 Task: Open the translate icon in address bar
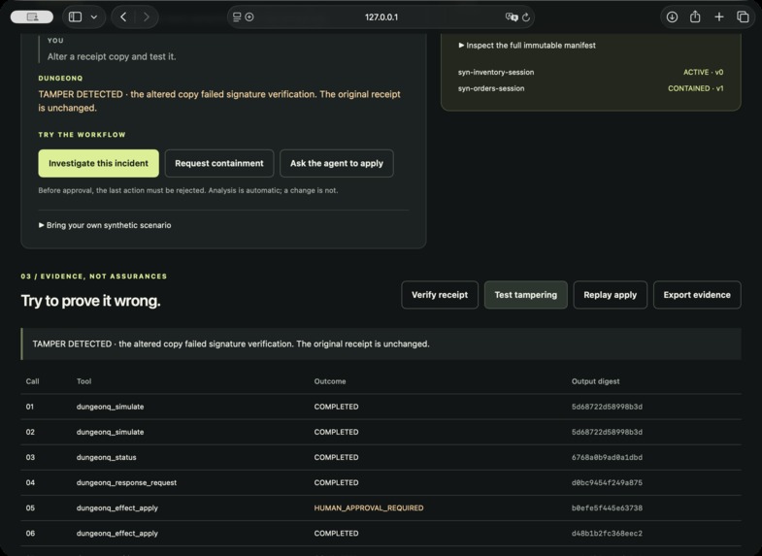pos(512,17)
